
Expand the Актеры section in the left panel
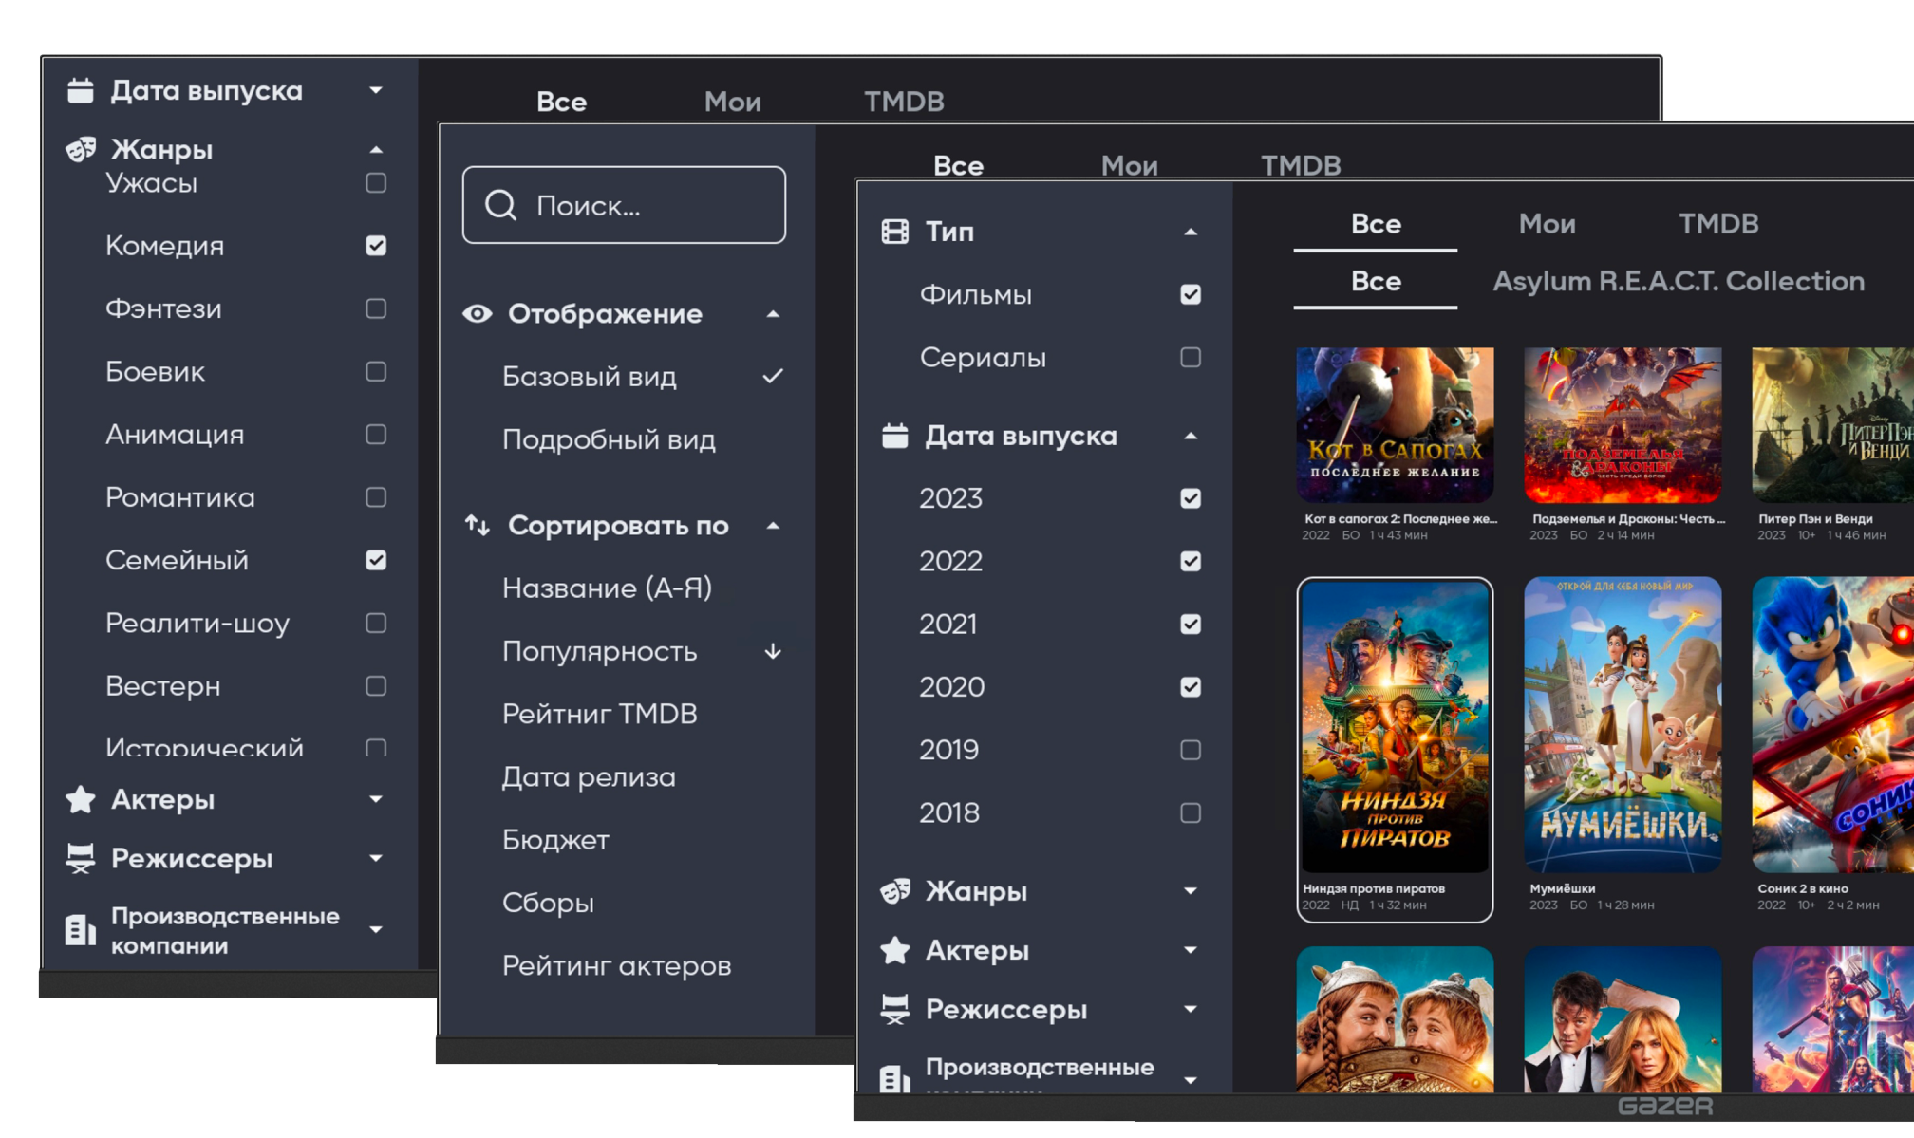[x=376, y=799]
